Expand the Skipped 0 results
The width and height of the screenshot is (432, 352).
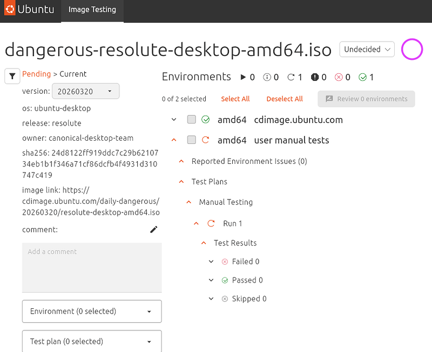tap(211, 299)
